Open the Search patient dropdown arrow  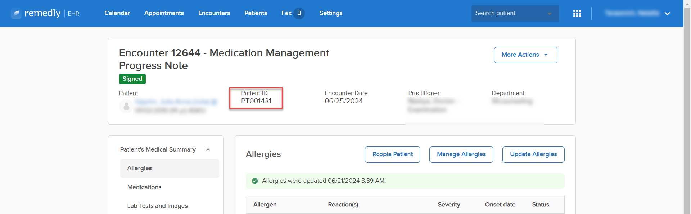click(x=550, y=14)
